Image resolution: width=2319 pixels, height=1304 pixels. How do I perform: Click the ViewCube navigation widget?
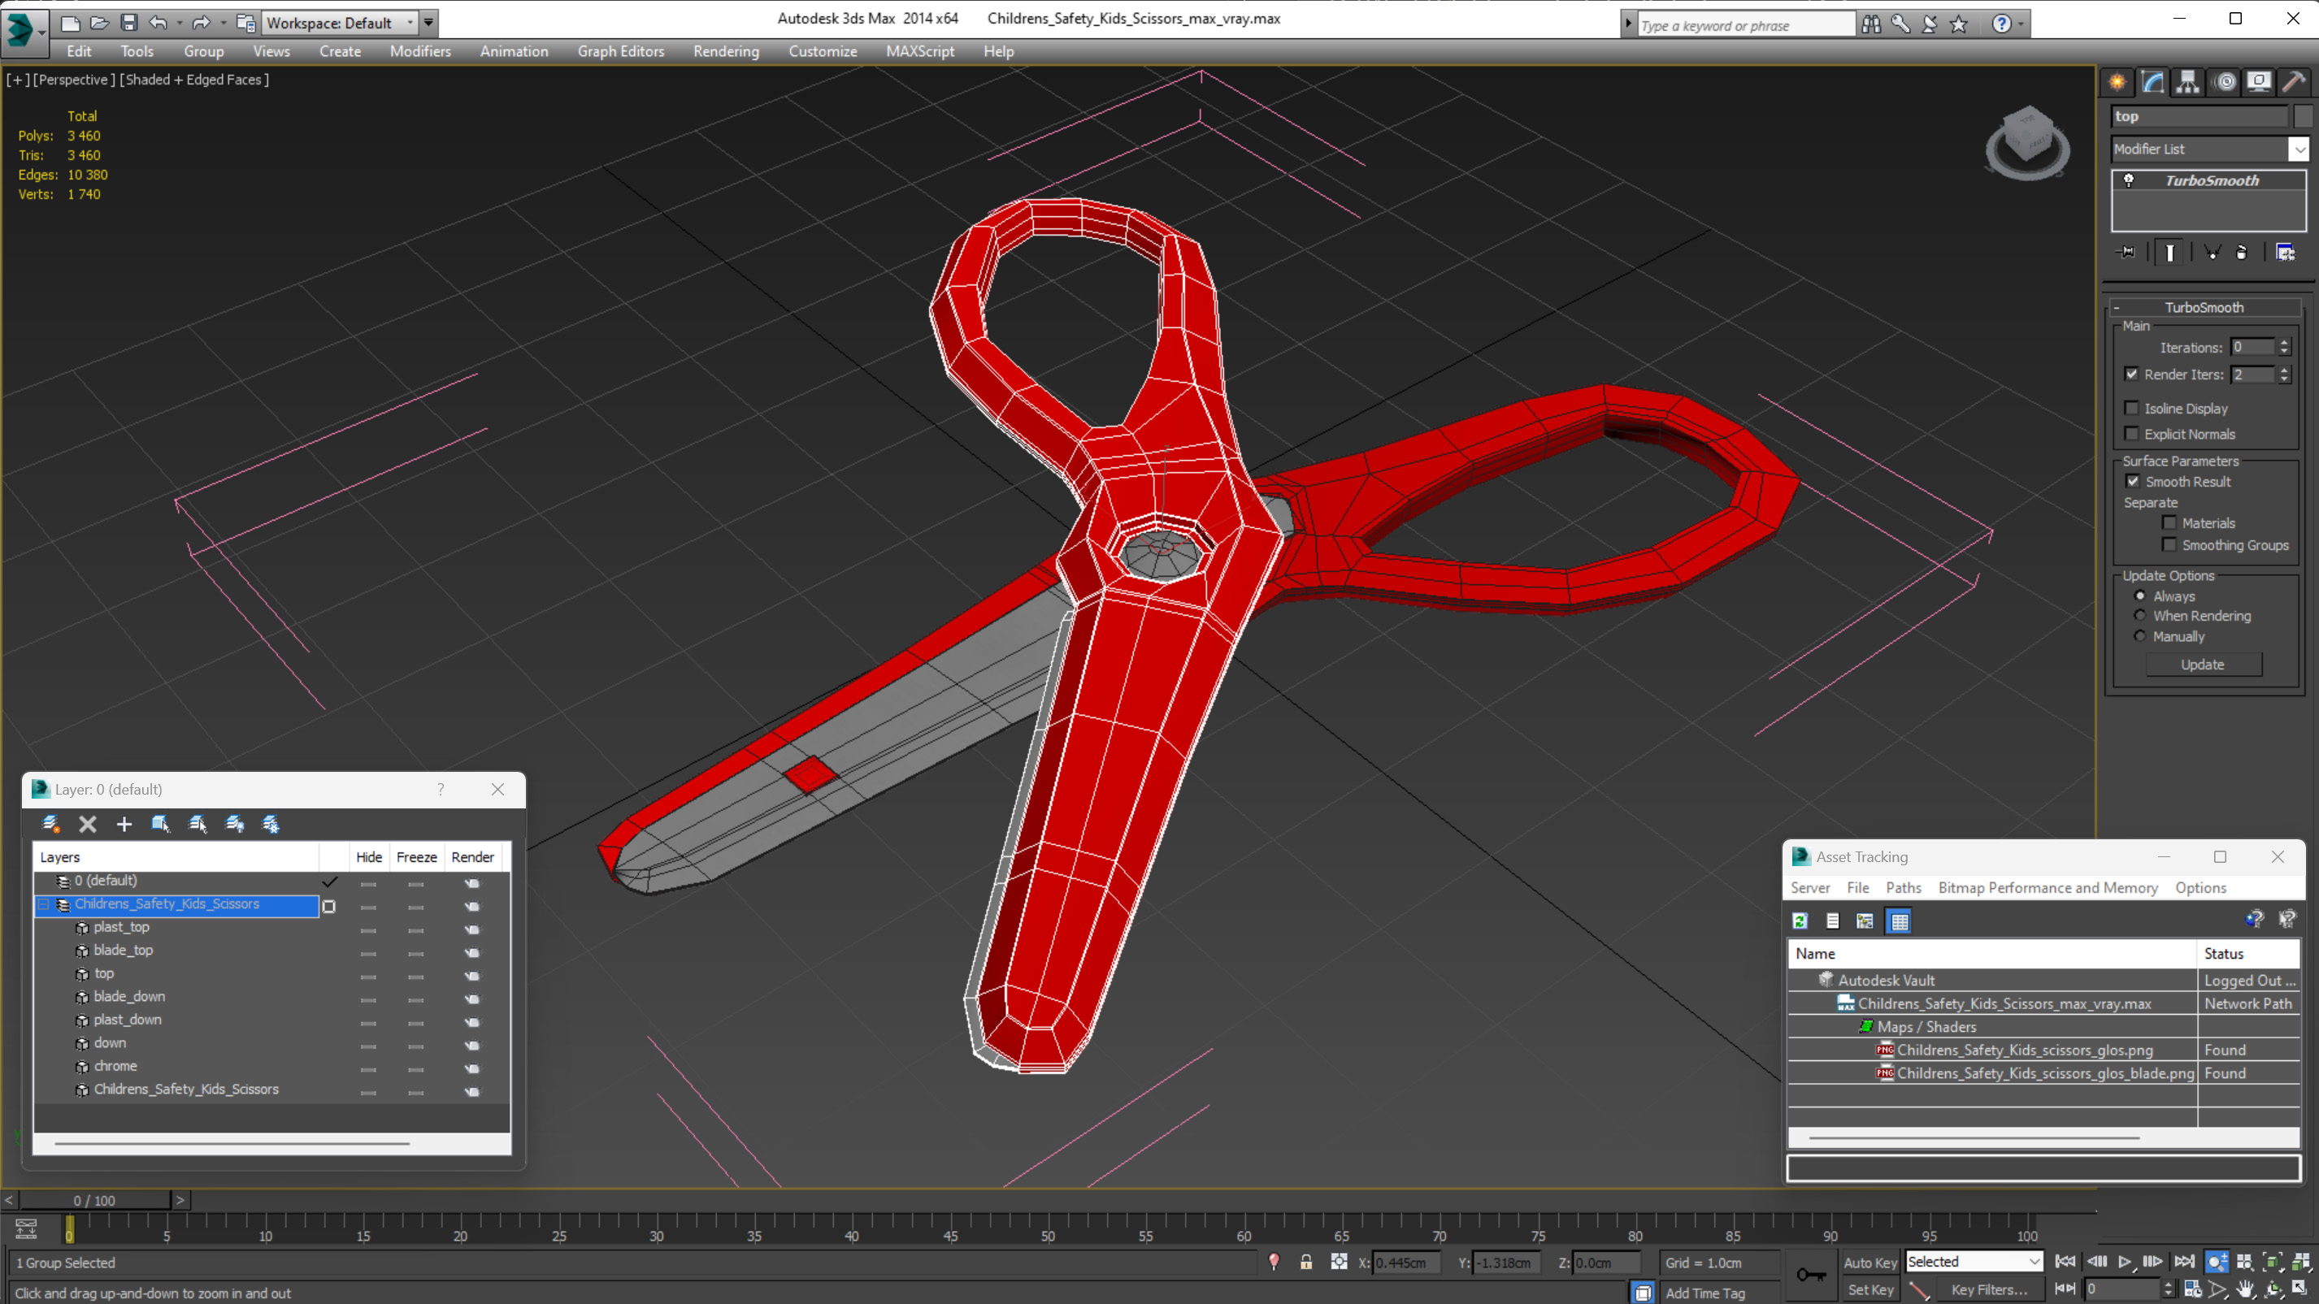pyautogui.click(x=2026, y=142)
